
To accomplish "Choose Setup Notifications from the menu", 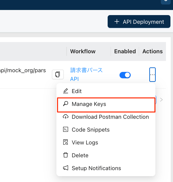I will [106, 168].
